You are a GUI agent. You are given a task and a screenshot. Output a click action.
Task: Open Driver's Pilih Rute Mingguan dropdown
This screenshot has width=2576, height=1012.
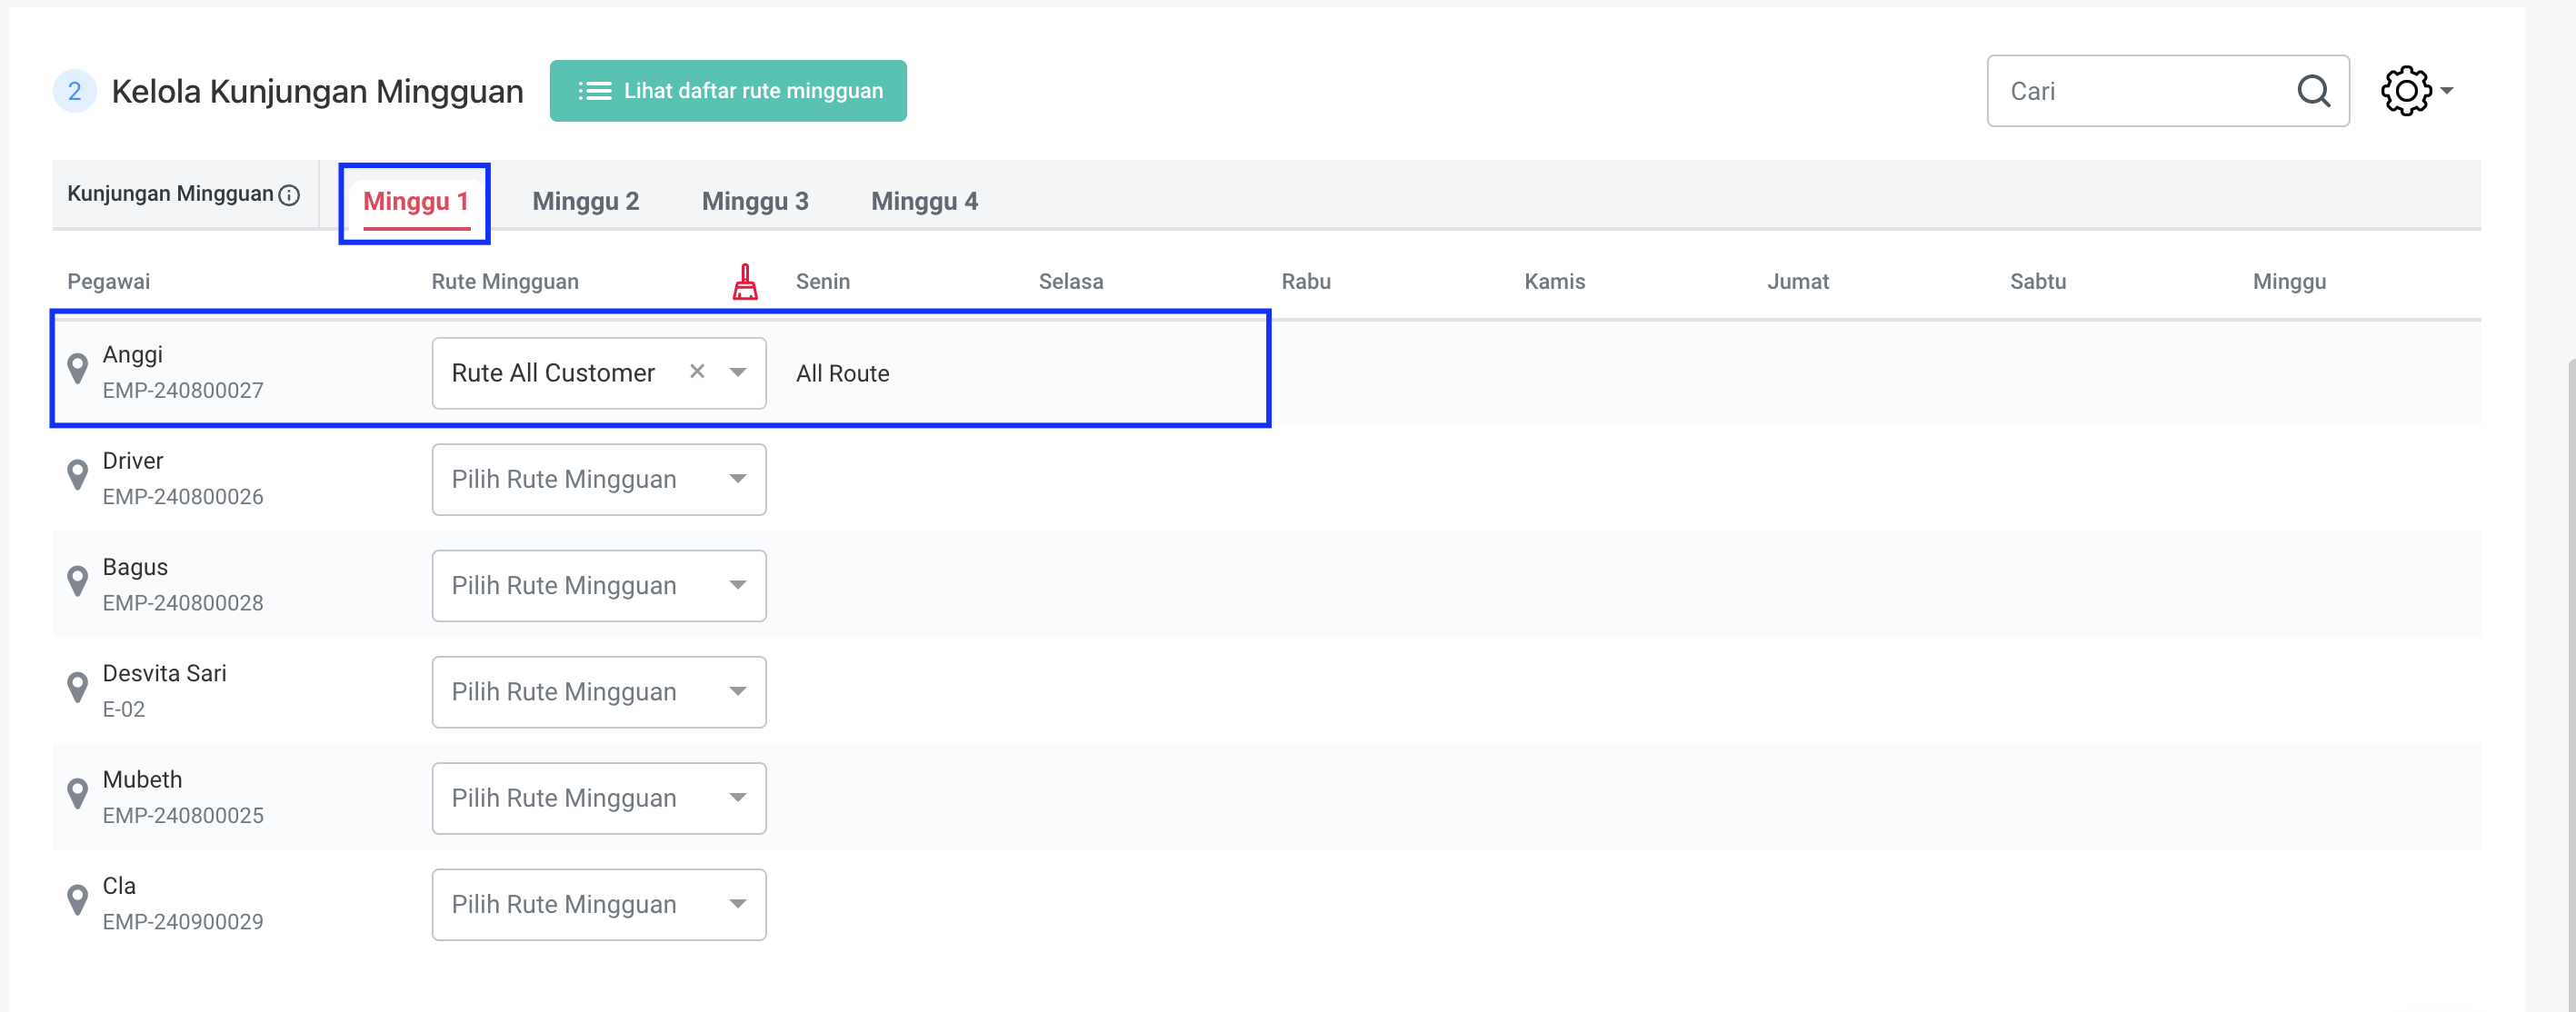(x=598, y=480)
